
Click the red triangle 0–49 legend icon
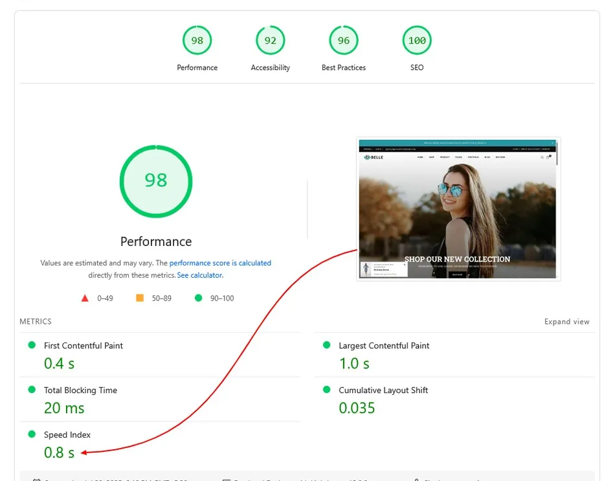(84, 298)
